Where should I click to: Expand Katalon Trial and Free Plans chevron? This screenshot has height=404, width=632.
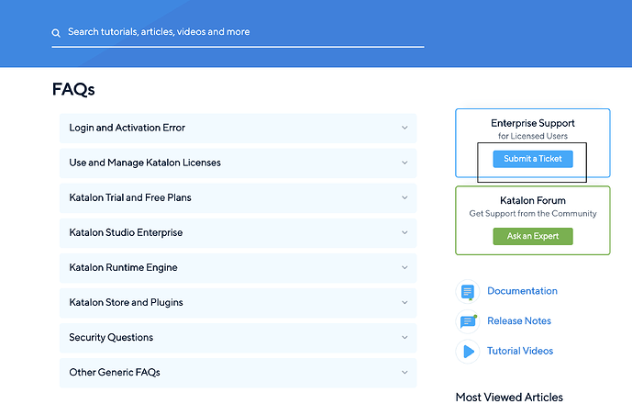405,197
